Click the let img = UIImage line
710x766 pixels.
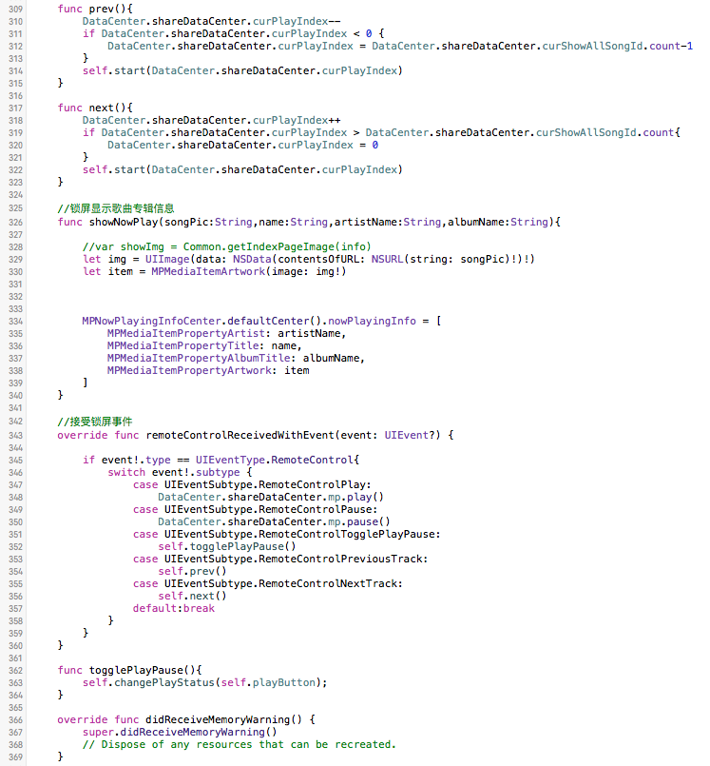[x=308, y=259]
